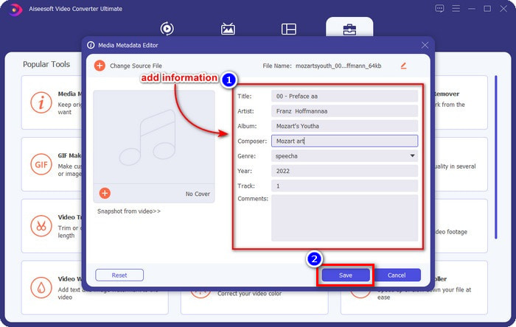Click the Aiseesoft app logo
The width and height of the screenshot is (516, 327).
(15, 10)
